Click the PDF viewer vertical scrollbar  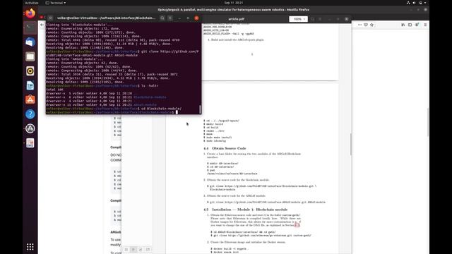pos(350,144)
